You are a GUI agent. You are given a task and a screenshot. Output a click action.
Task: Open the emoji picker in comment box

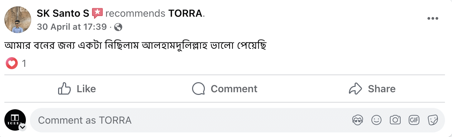coord(376,120)
